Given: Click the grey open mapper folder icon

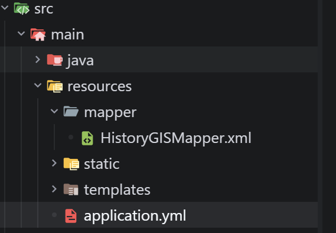Looking at the screenshot, I should (x=71, y=111).
